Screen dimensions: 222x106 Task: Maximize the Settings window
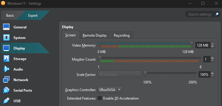pos(203,3)
